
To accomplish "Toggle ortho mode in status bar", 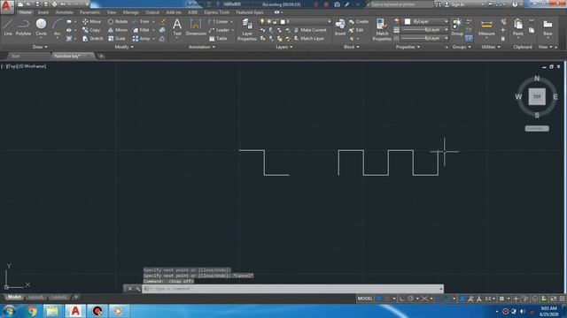I will point(402,299).
